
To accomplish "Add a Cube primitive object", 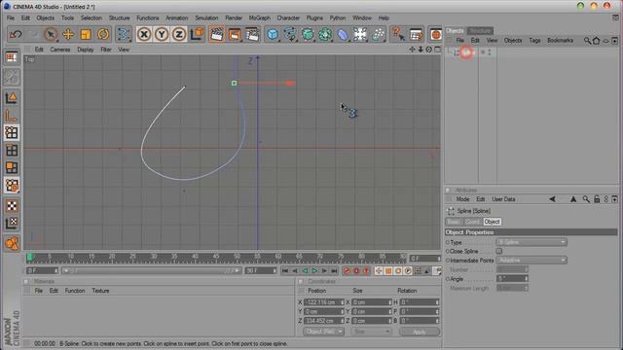I will tap(273, 34).
